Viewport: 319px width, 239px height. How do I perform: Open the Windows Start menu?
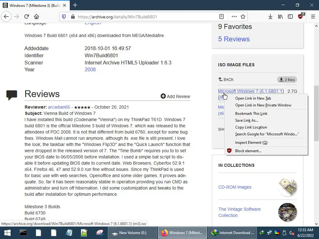click(x=7, y=233)
